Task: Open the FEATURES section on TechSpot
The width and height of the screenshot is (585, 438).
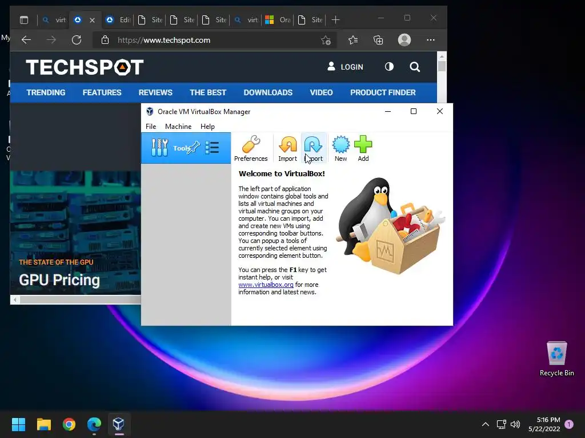Action: [x=102, y=92]
